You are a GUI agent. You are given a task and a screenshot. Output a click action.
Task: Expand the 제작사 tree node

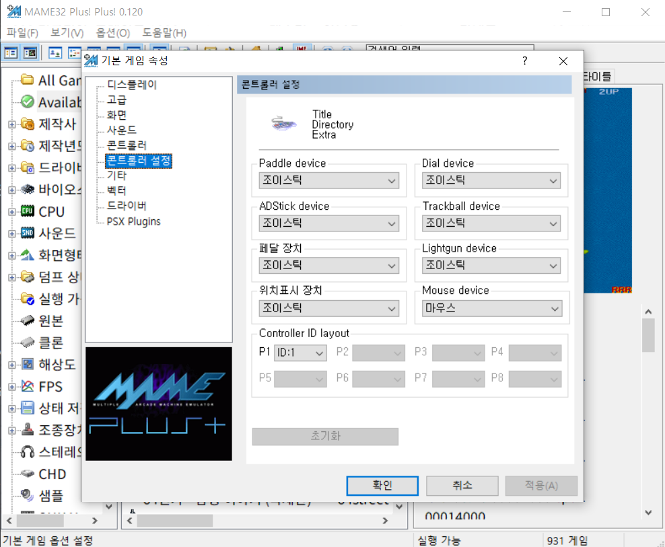(x=12, y=124)
